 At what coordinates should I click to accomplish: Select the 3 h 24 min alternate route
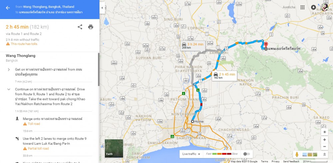click(192, 46)
